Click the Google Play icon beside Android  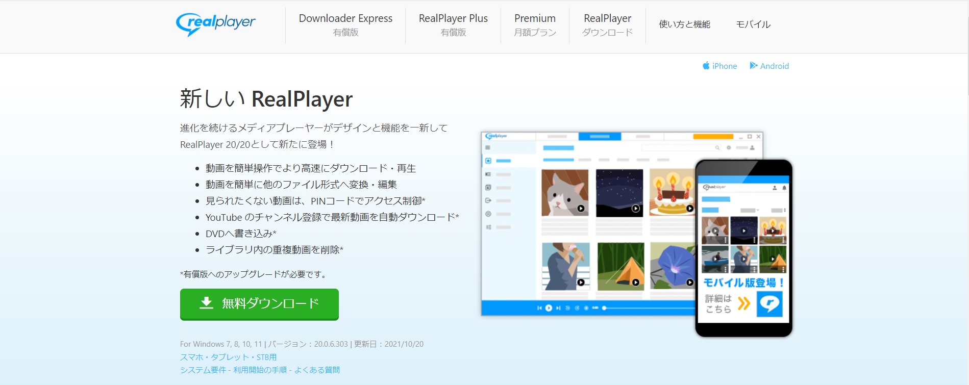point(753,66)
